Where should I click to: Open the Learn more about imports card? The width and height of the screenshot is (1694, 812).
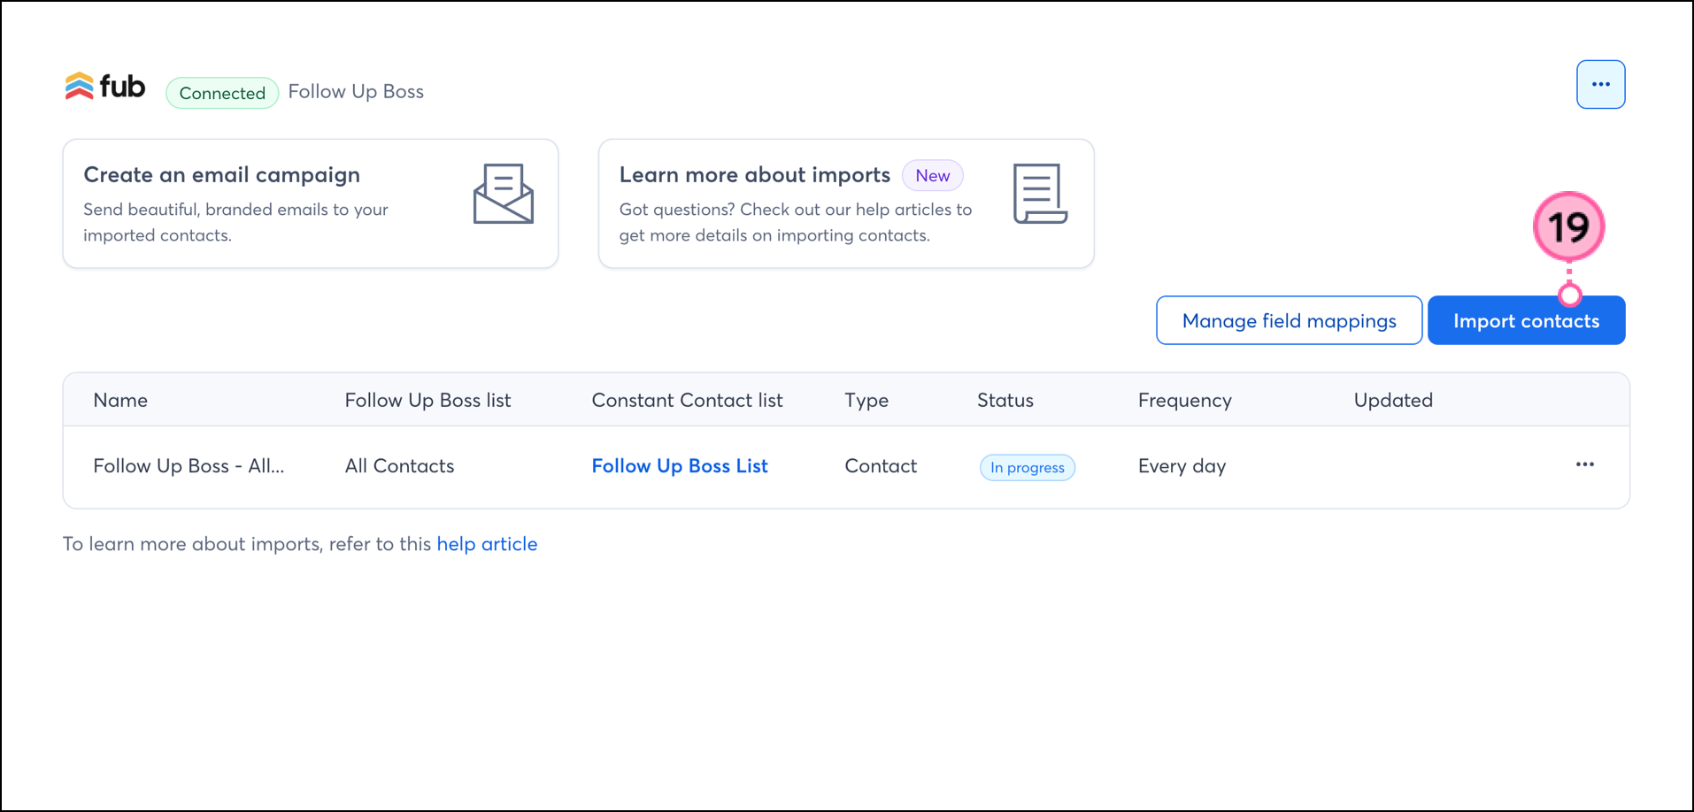point(846,203)
